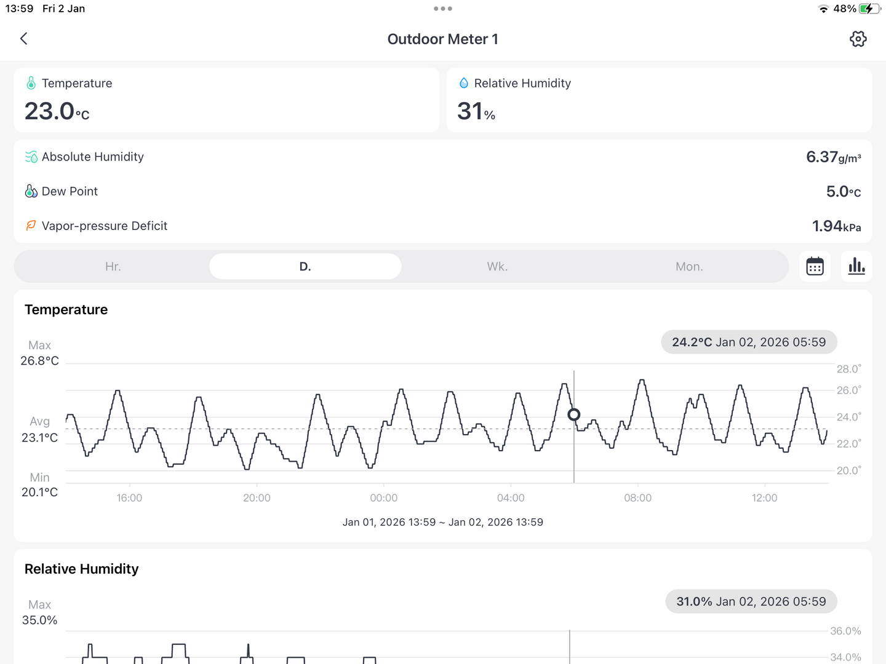
Task: Select the D. day range tab
Action: click(x=305, y=266)
